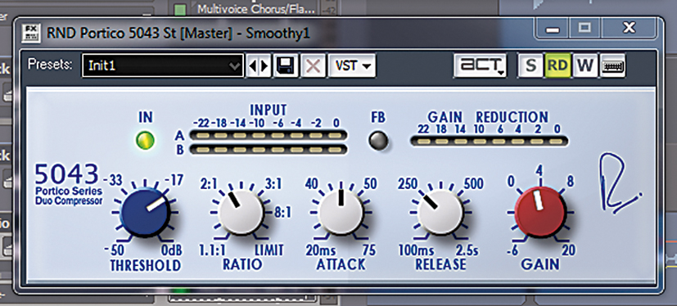Click the 20 gain marking
The image size is (677, 306).
[x=570, y=250]
